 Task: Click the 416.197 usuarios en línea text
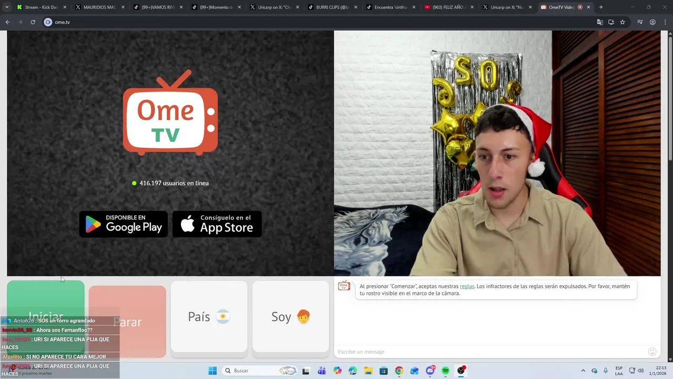pyautogui.click(x=174, y=183)
